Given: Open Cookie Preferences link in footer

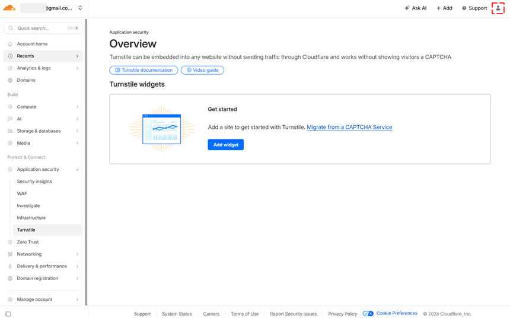Looking at the screenshot, I should tap(397, 313).
